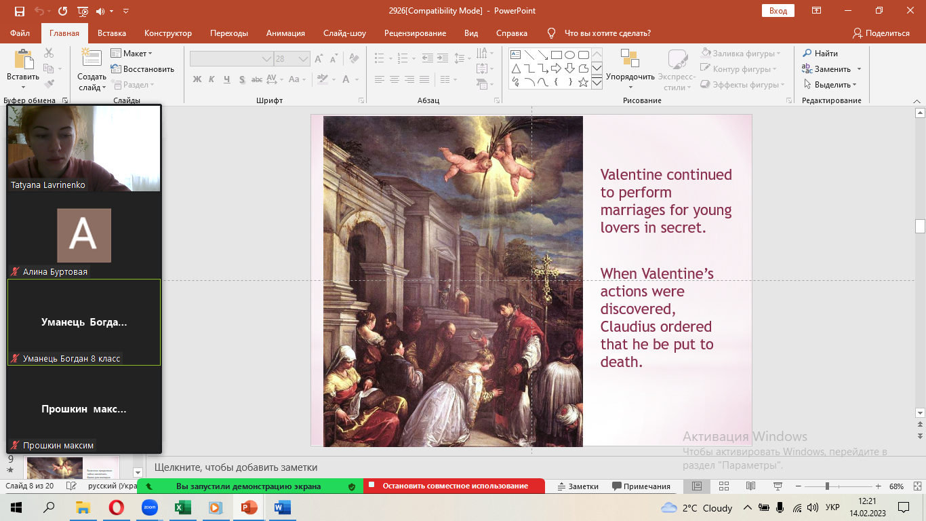The width and height of the screenshot is (926, 521).
Task: Decrease list indent level icon
Action: [427, 58]
